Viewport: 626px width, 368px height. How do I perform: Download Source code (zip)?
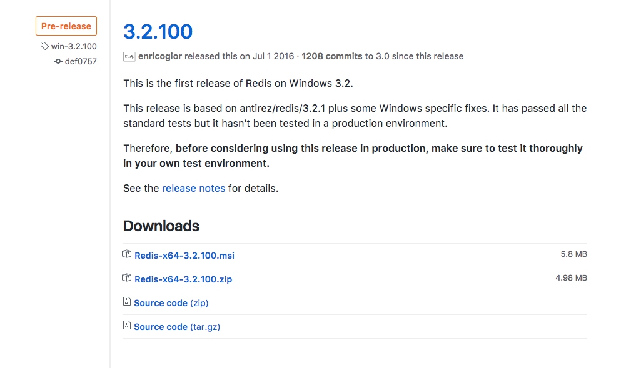[171, 303]
